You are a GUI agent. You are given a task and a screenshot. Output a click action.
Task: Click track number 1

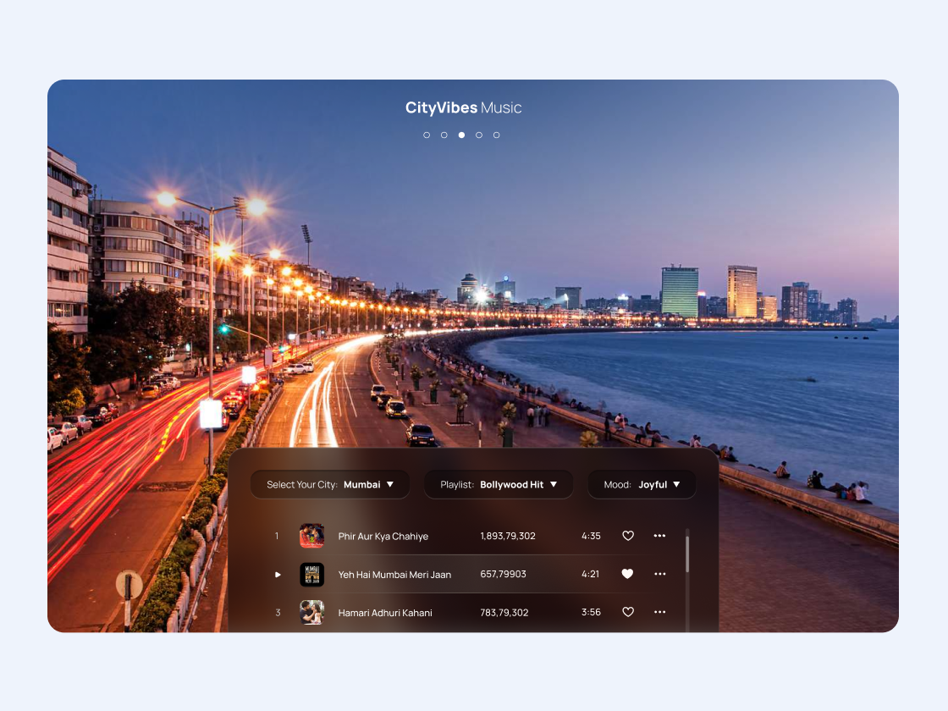pyautogui.click(x=277, y=536)
